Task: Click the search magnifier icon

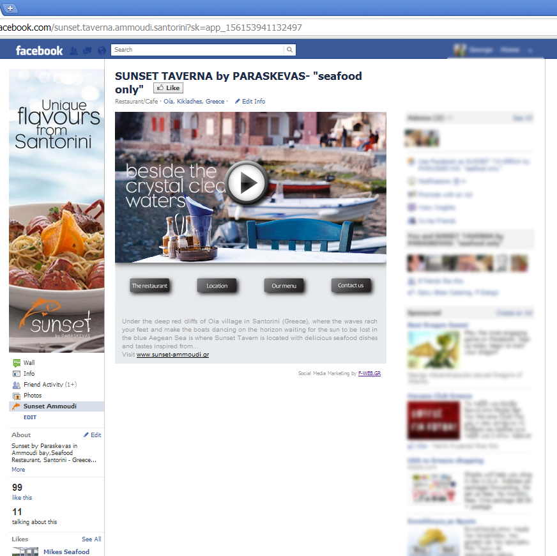Action: [x=289, y=50]
